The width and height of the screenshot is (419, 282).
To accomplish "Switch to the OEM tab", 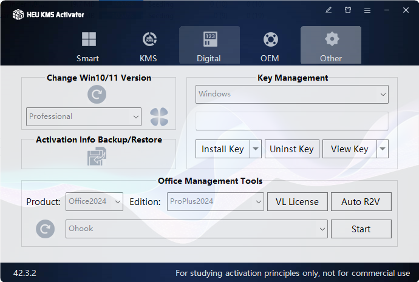I will 270,46.
